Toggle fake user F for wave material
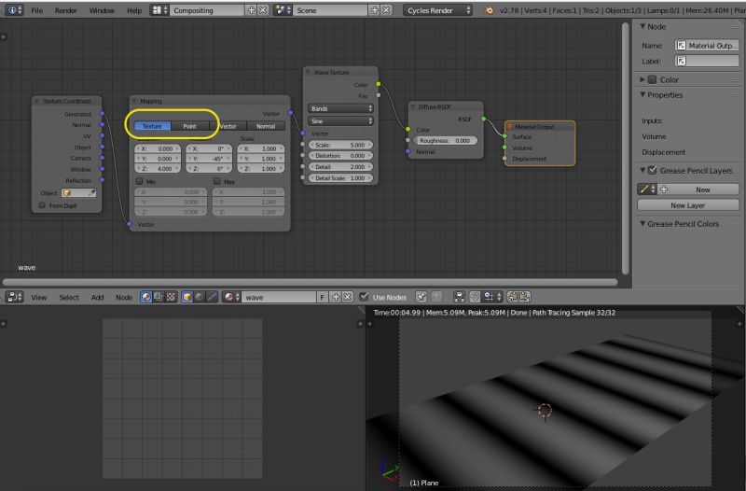This screenshot has height=491, width=746. [322, 297]
